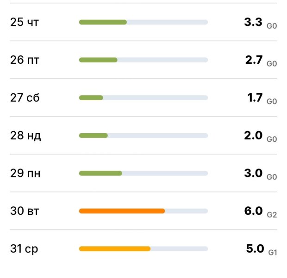Select the 28 нд date label
Screen dimensions: 287x278
tap(25, 136)
